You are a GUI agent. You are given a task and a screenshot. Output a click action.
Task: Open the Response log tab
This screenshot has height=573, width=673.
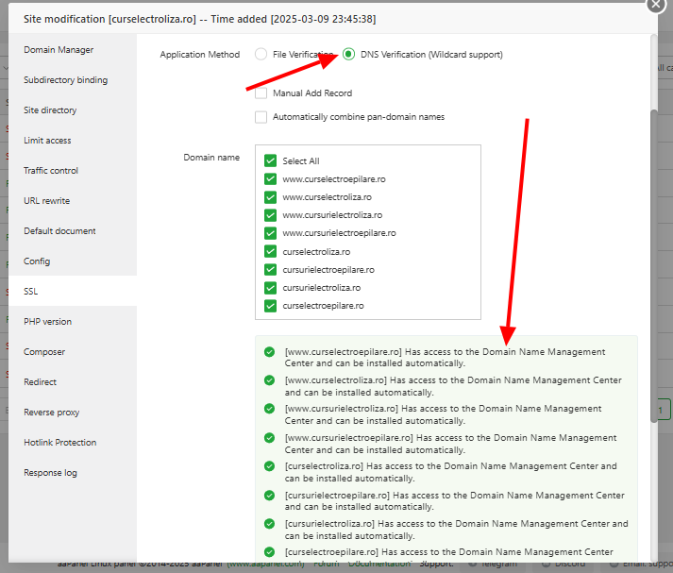51,473
